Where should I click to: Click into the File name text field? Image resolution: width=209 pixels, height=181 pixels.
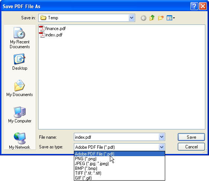(x=117, y=137)
